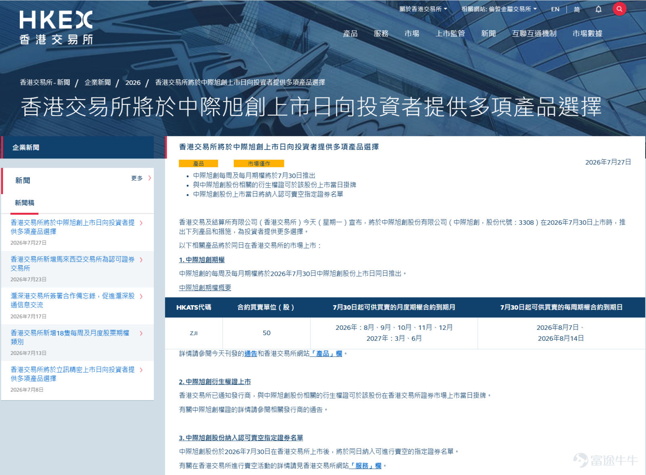
Task: Select 企業新聞 sidebar heading
Action: click(78, 147)
